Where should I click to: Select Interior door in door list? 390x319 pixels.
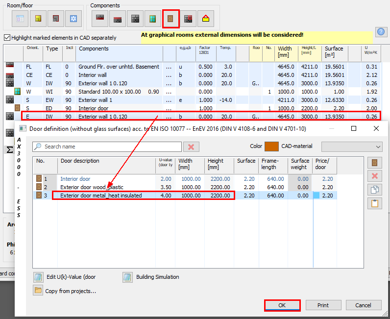(x=75, y=179)
